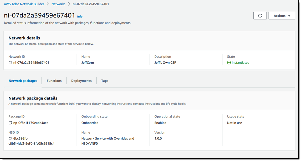Click the Network package details heading
Viewport: 302px width, 162px height.
pyautogui.click(x=33, y=98)
